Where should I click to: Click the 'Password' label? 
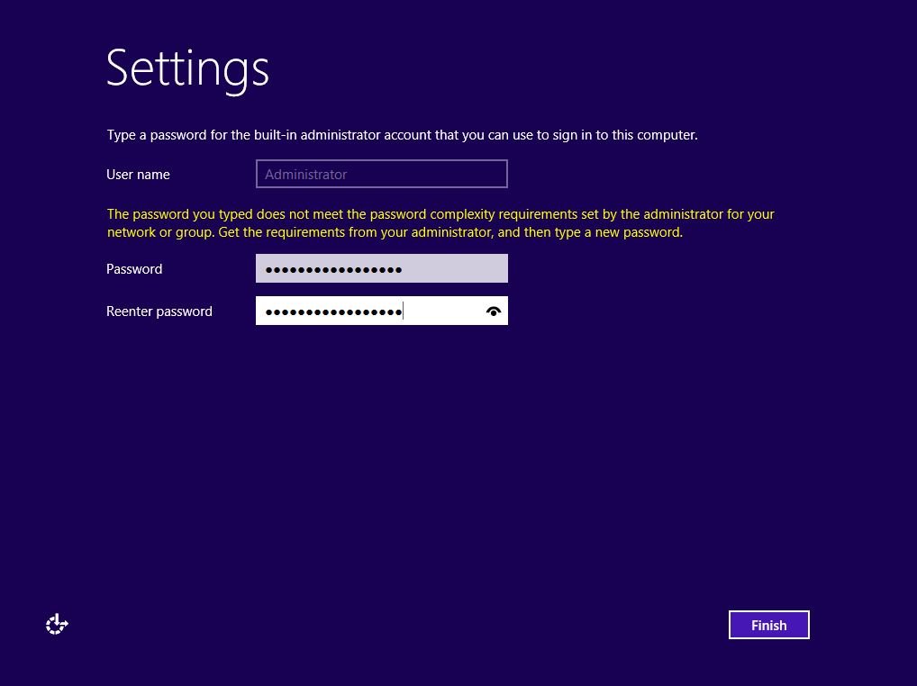click(x=134, y=269)
